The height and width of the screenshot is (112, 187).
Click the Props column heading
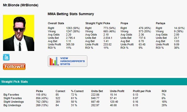(x=124, y=23)
